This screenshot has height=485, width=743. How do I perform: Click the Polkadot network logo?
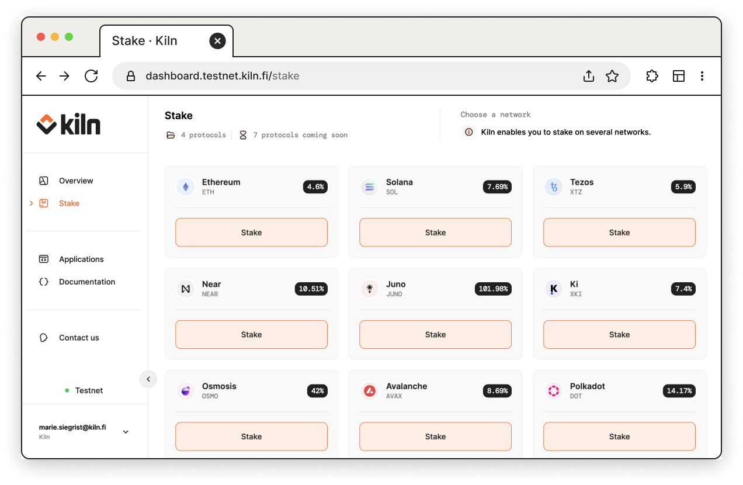(554, 391)
